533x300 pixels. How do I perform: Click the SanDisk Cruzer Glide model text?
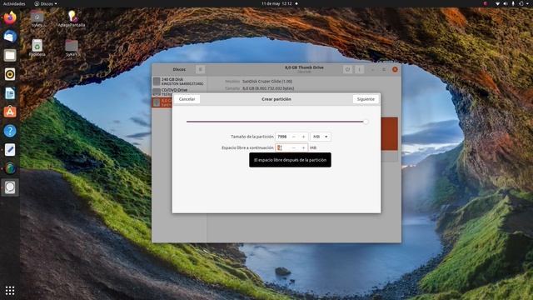[267, 82]
